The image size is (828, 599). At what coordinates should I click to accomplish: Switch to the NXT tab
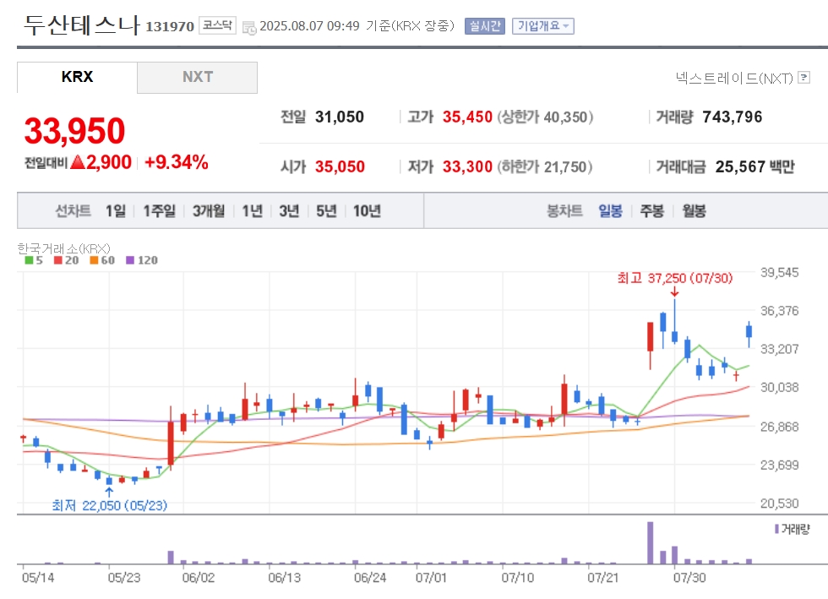click(x=198, y=77)
